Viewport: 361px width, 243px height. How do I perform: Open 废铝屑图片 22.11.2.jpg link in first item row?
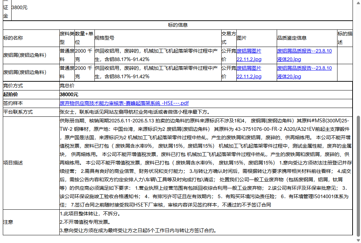[x=249, y=55]
